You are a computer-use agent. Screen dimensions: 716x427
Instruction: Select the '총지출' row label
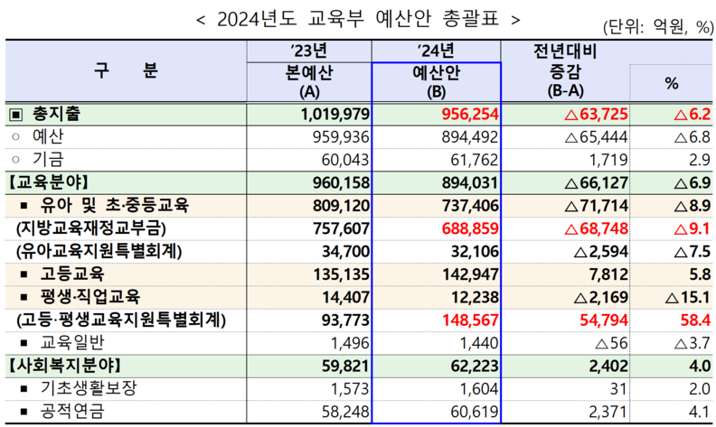56,114
